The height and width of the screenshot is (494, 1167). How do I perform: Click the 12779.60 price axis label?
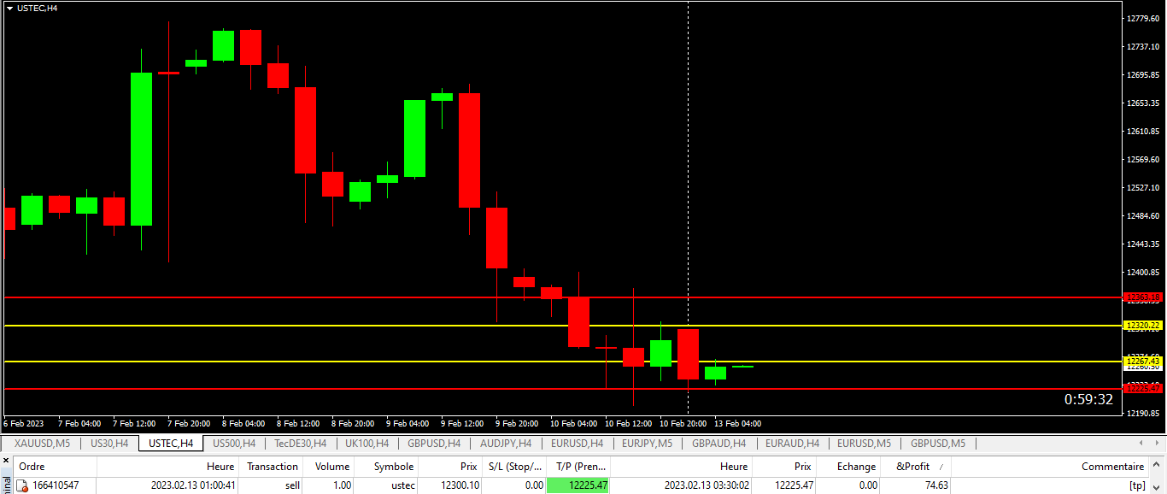click(1141, 18)
